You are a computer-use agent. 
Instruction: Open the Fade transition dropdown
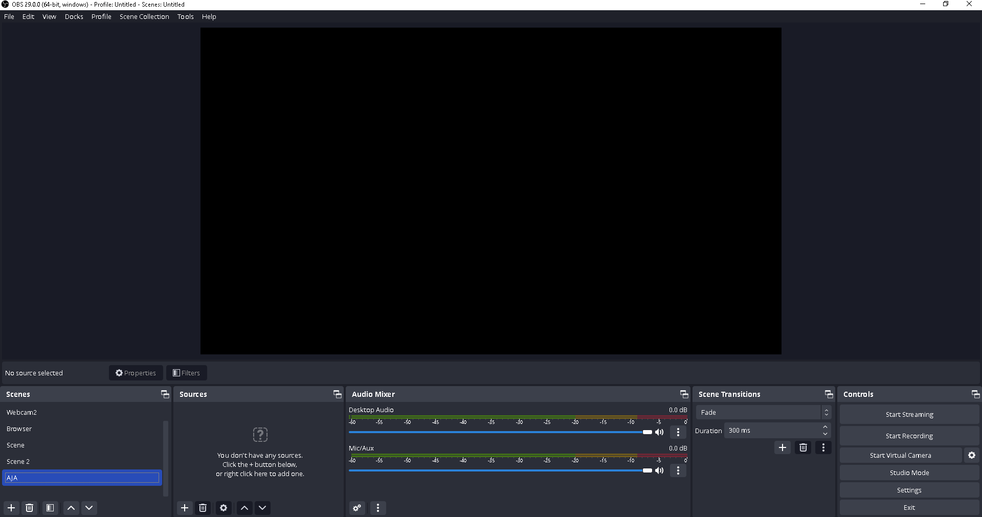coord(763,412)
